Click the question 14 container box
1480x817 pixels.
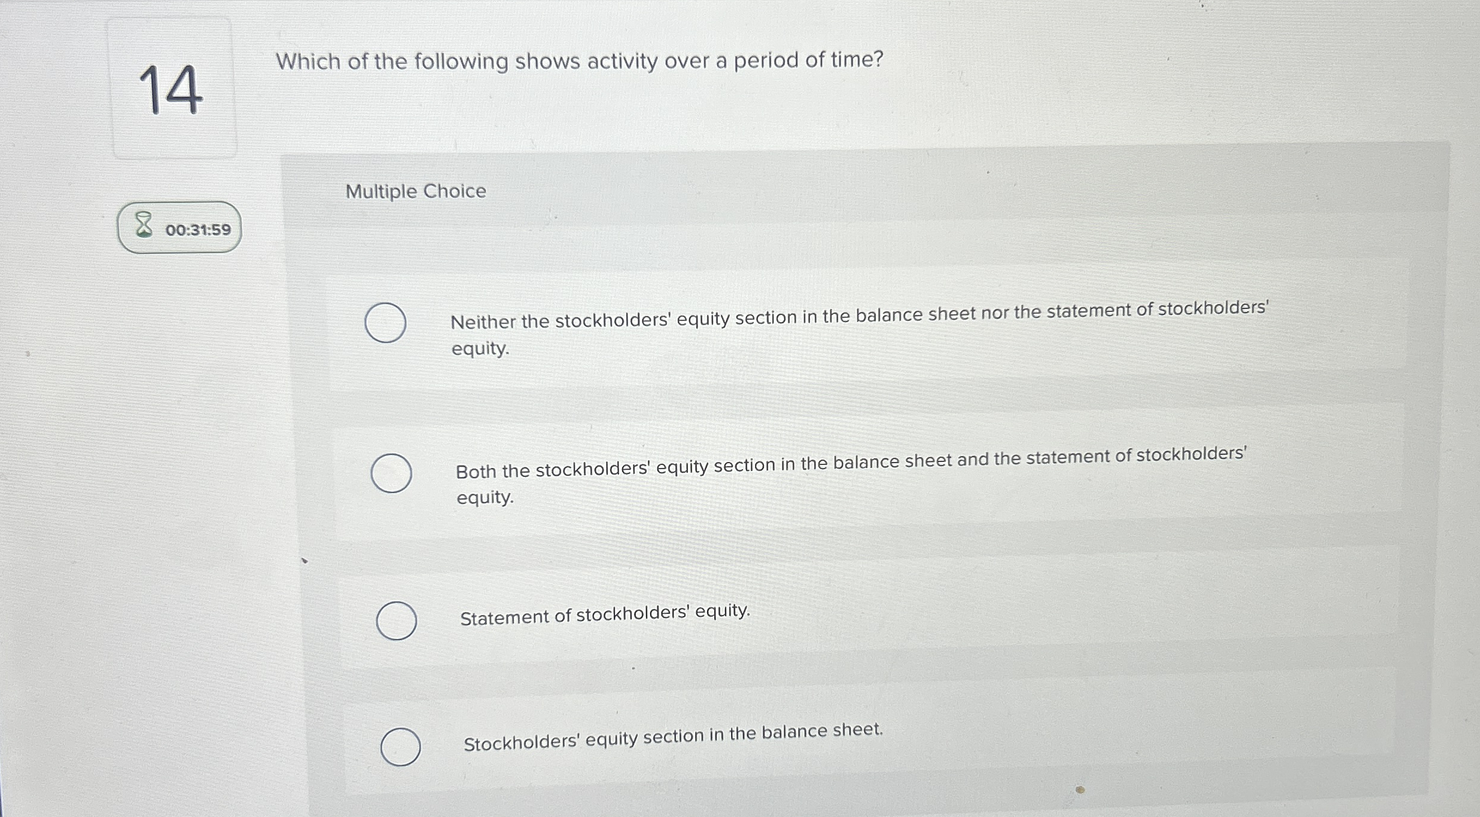pyautogui.click(x=172, y=91)
